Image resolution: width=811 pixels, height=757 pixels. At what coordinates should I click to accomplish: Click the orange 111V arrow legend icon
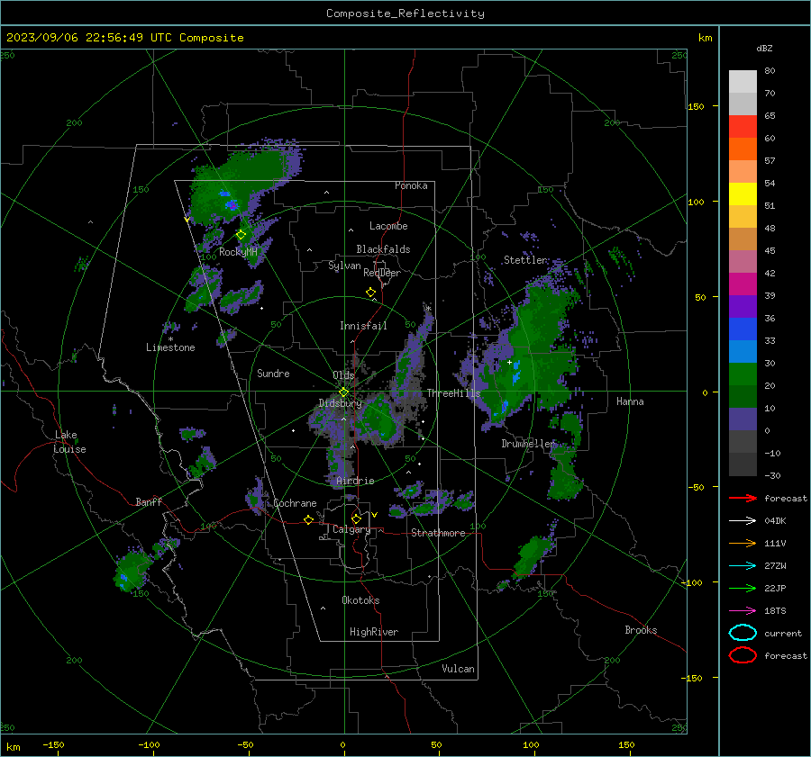pos(743,543)
